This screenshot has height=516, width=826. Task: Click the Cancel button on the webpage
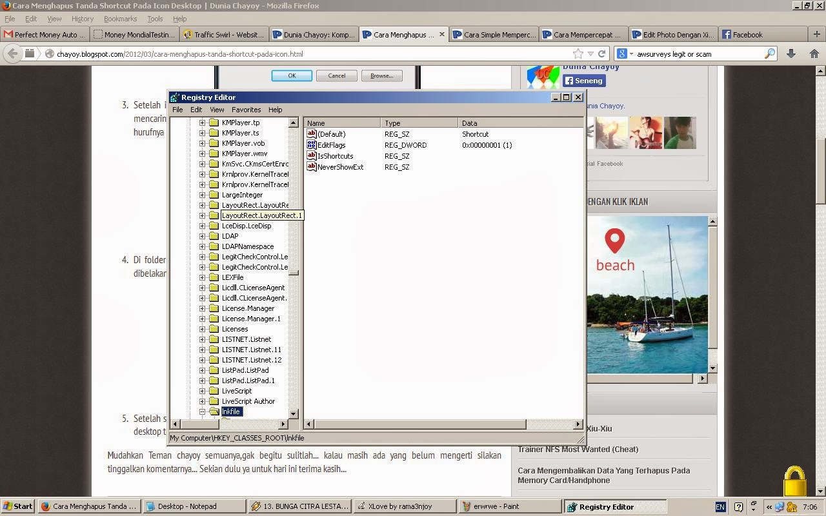pos(336,75)
